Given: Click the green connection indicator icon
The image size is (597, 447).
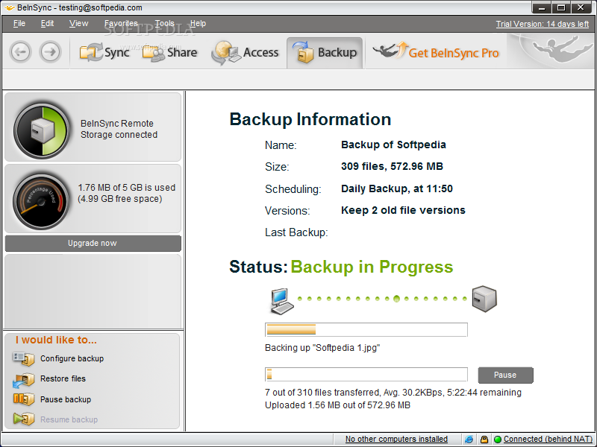Looking at the screenshot, I should click(498, 440).
